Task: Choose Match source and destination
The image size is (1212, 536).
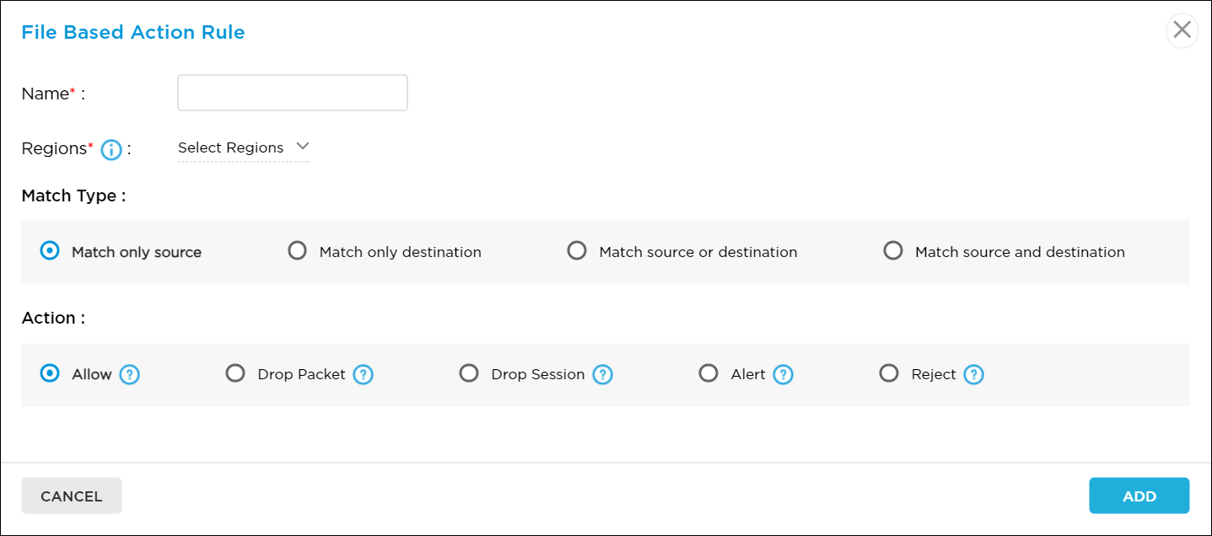Action: (x=893, y=250)
